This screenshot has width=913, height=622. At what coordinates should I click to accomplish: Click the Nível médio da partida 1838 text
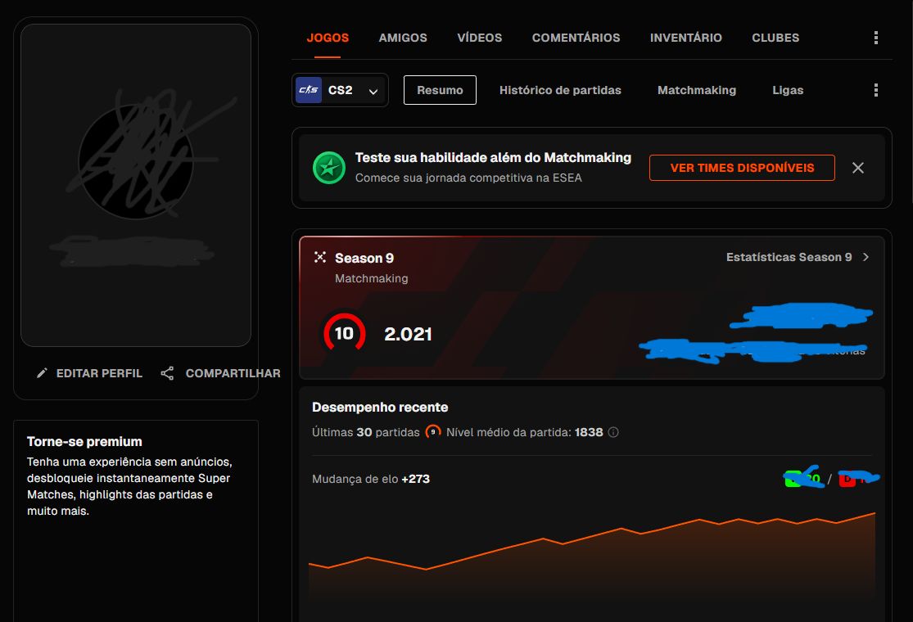pyautogui.click(x=524, y=432)
